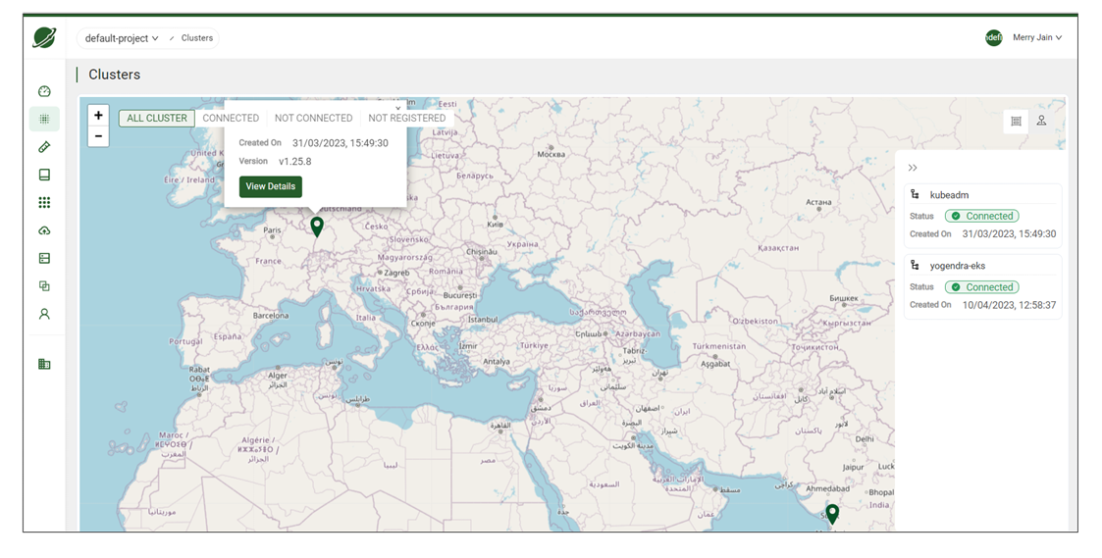Open the dashboard gauge icon in sidebar
This screenshot has width=1102, height=558.
(x=44, y=91)
